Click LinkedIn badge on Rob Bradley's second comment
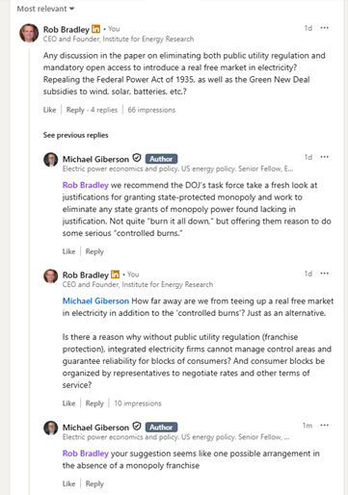 pos(115,274)
